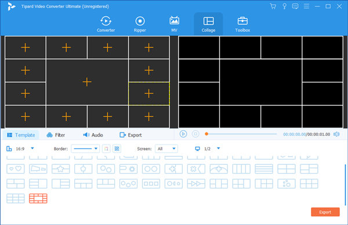Choose the three small squares template
The width and height of the screenshot is (348, 225).
151,183
